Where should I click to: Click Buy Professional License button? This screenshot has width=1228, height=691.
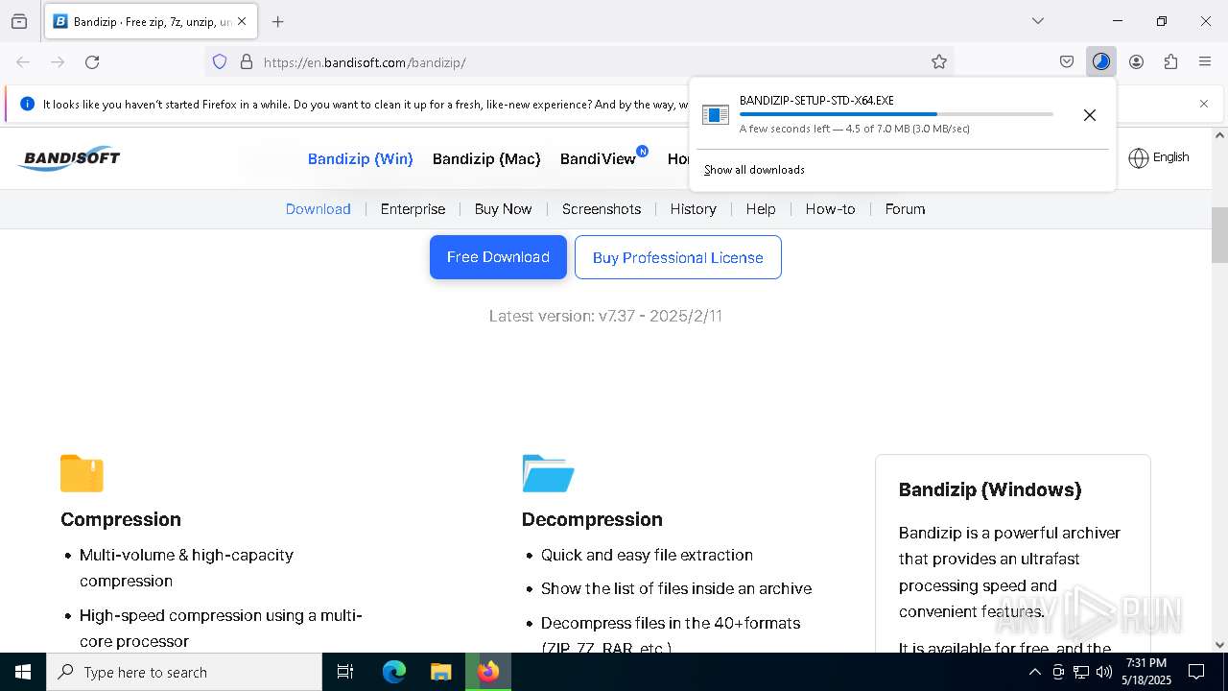tap(678, 257)
